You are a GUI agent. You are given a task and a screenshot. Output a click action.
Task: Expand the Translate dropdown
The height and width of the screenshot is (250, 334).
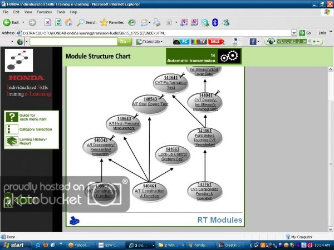click(161, 42)
